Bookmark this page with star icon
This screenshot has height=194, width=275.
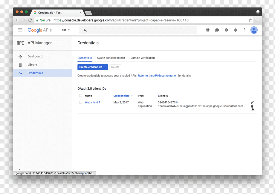250,20
